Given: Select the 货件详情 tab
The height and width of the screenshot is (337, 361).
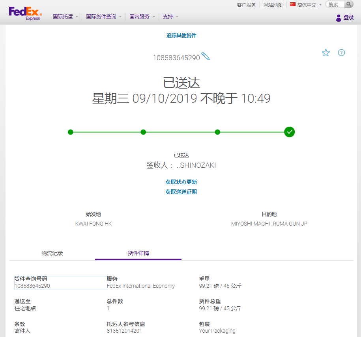Looking at the screenshot, I should pos(138,253).
